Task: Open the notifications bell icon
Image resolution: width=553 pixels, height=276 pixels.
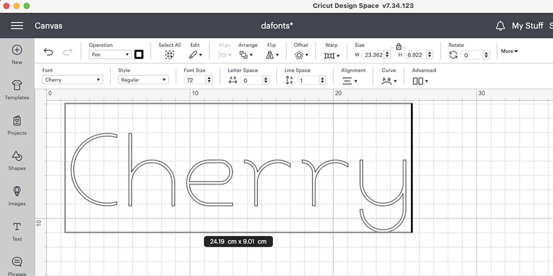Action: pos(500,26)
